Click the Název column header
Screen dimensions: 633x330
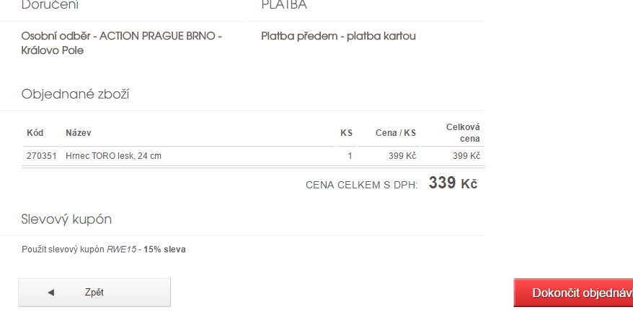[79, 133]
